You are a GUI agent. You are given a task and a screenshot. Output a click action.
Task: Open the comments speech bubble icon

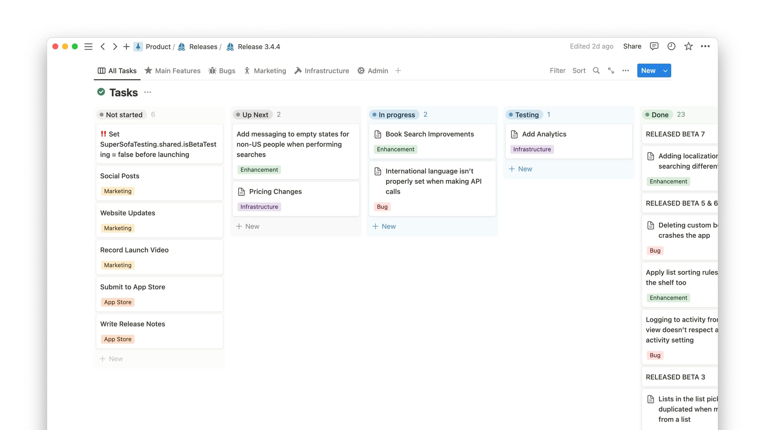pos(654,46)
